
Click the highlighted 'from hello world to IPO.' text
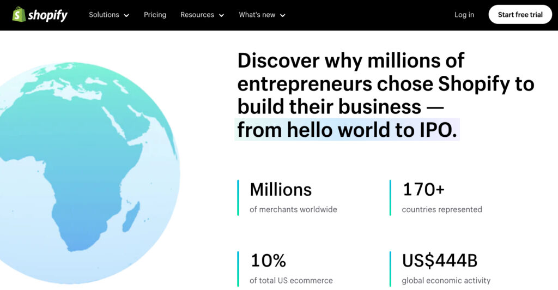click(x=347, y=130)
